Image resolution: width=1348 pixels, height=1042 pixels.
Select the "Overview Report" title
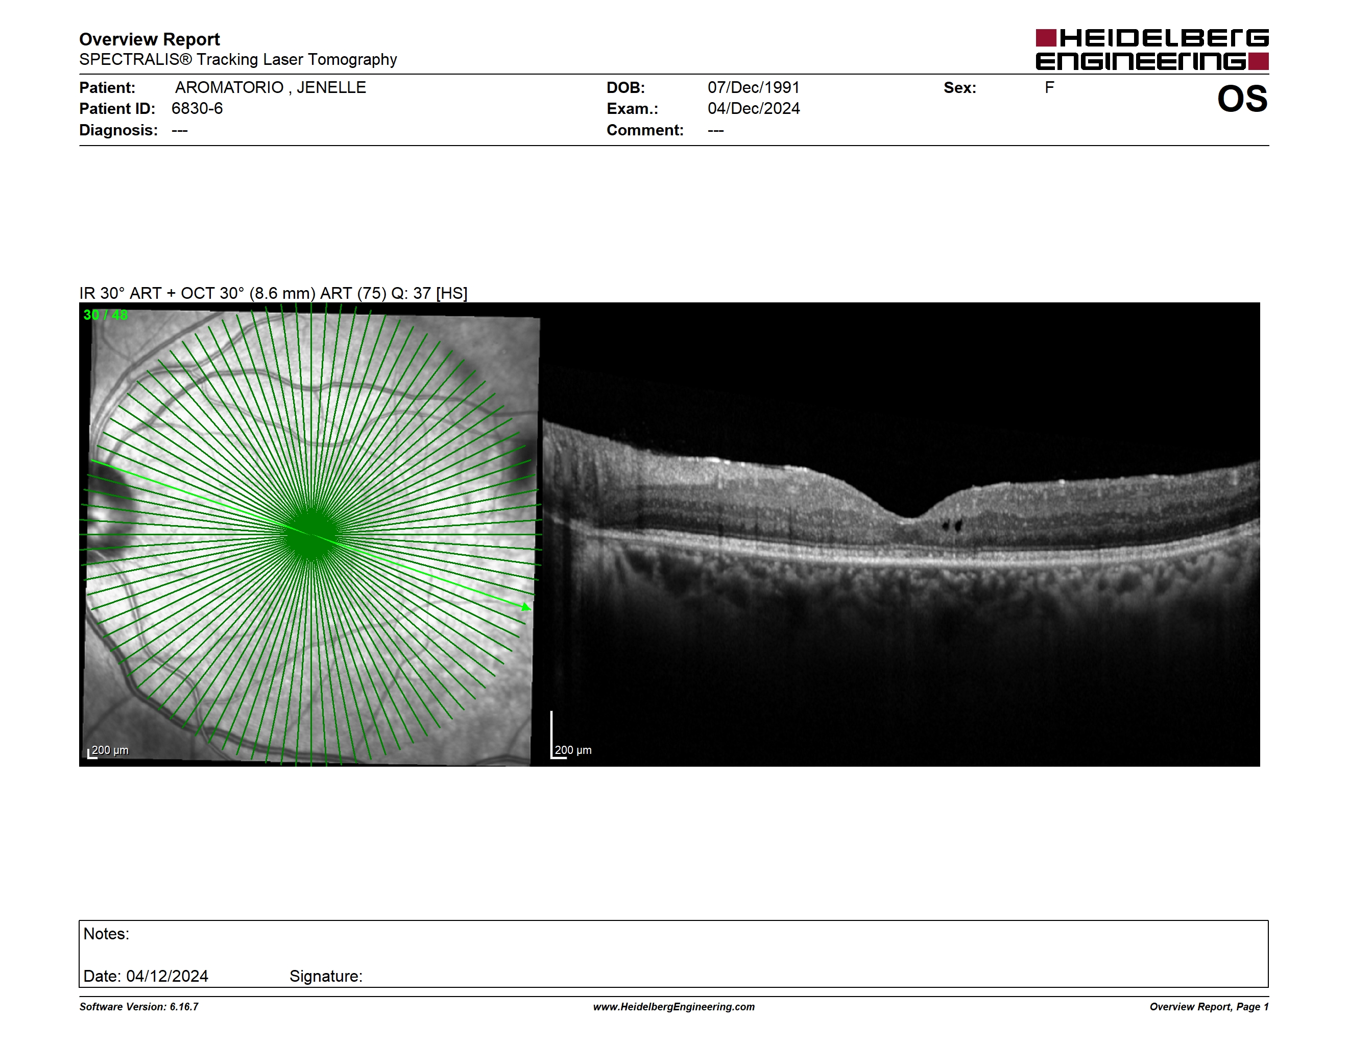(x=150, y=39)
